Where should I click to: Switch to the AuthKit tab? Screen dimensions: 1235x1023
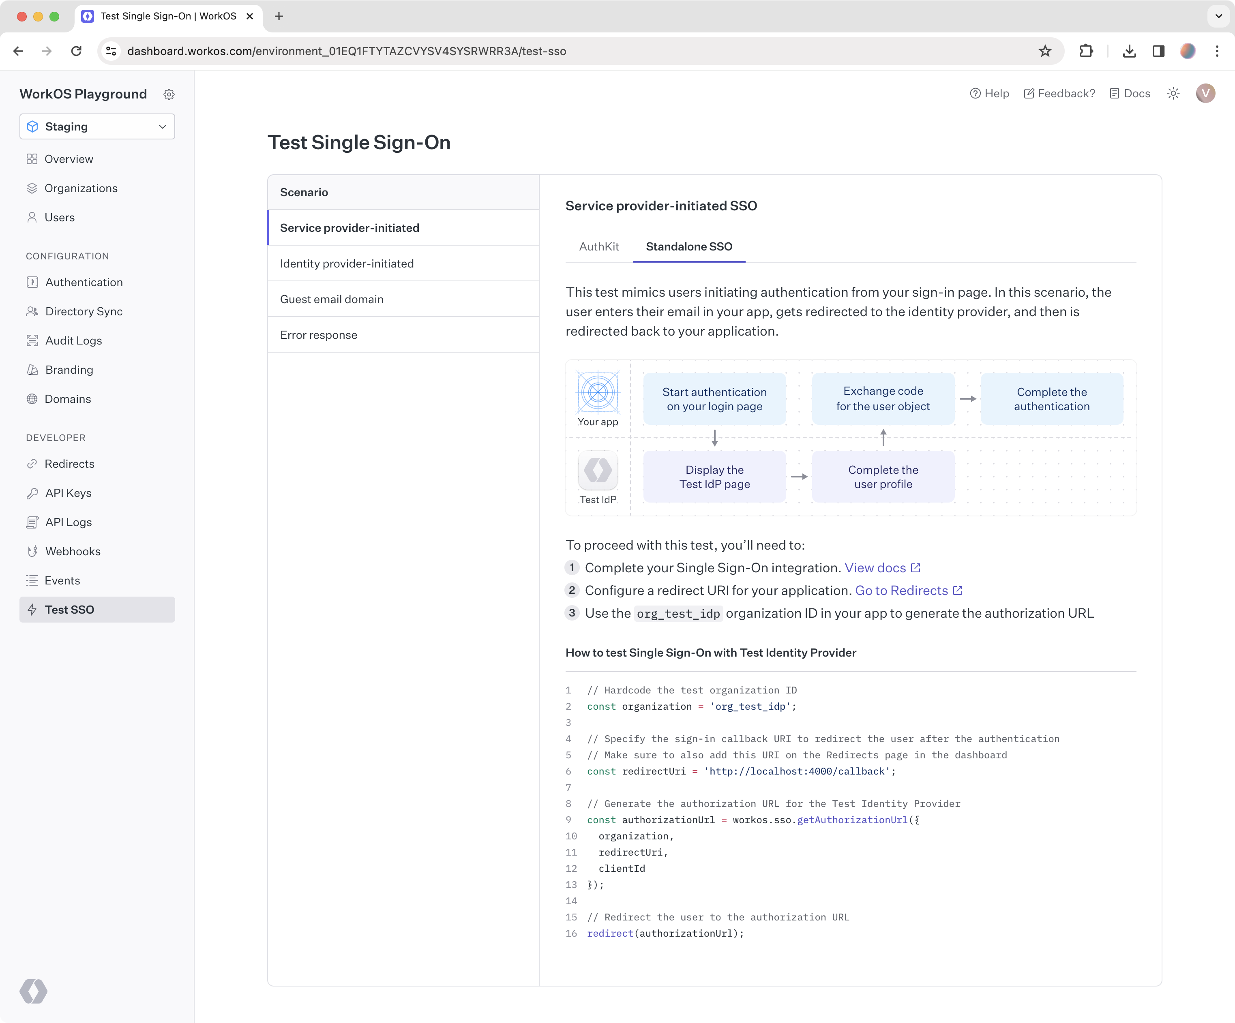coord(599,247)
